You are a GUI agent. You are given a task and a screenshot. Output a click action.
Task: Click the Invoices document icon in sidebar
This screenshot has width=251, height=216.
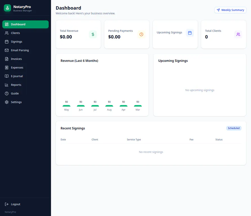pos(6,59)
